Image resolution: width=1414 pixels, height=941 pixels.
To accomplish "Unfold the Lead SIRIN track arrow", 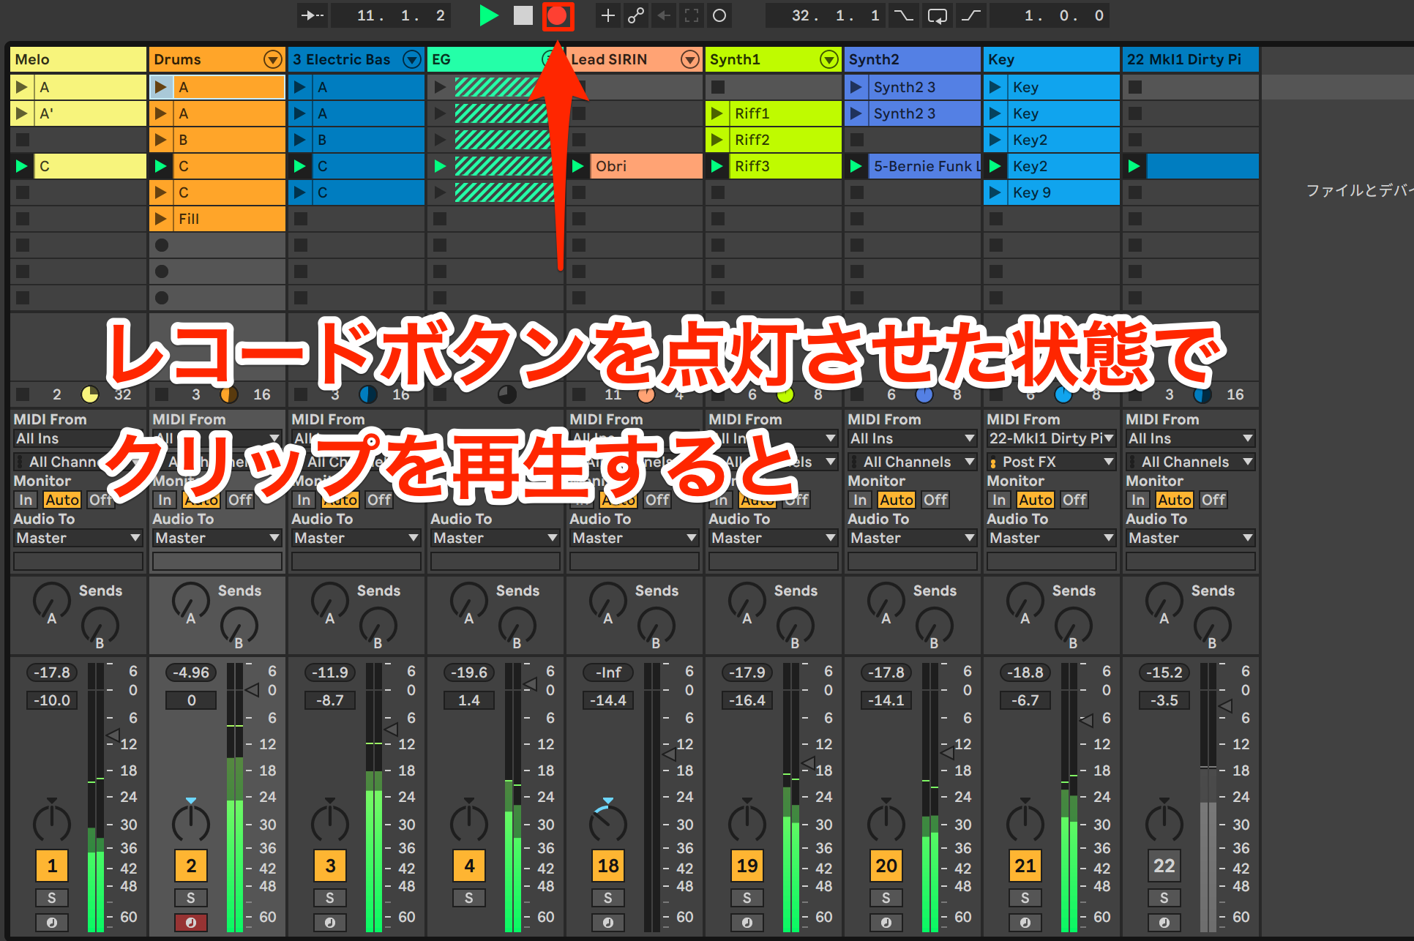I will click(690, 59).
